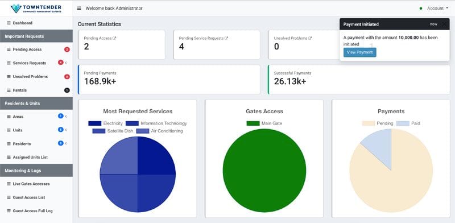Open Unsolved Problems external link icon
455x223 pixels.
(x=310, y=38)
